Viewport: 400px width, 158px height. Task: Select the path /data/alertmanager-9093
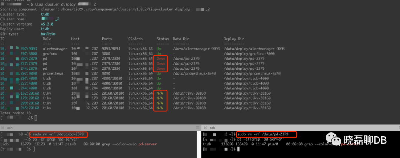(196, 49)
